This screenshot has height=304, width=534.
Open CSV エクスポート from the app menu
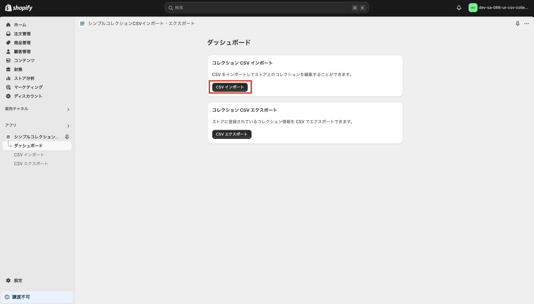point(31,163)
